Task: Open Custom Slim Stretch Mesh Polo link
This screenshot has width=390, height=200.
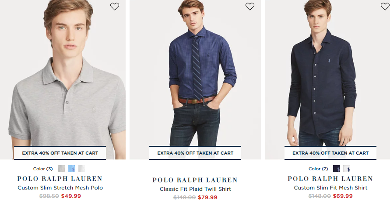Action: coord(60,188)
